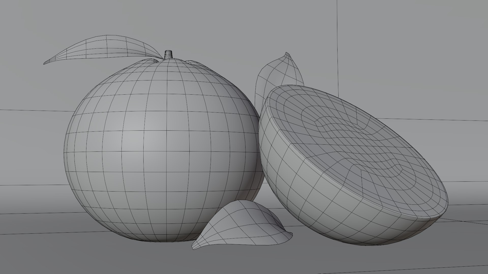
Task: Select the small stem on the whole orange
Action: tap(169, 54)
